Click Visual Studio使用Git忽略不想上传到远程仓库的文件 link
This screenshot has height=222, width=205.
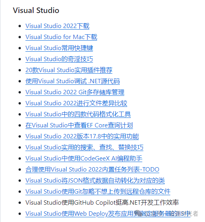[98, 192]
